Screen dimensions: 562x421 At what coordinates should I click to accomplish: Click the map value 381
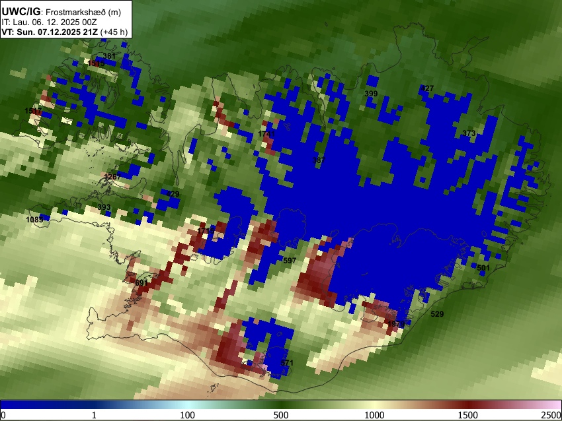[x=109, y=56]
